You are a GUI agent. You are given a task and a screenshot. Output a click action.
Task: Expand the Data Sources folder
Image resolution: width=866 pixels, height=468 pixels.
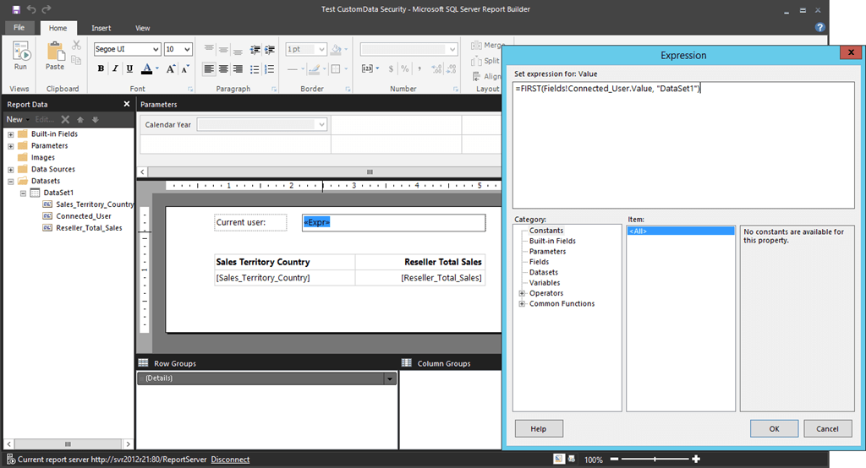pyautogui.click(x=10, y=170)
